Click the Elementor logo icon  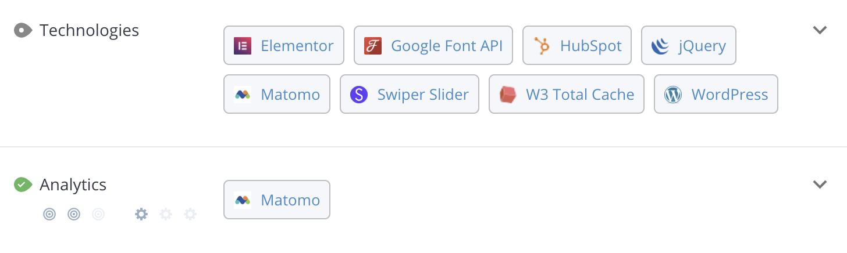tap(243, 46)
